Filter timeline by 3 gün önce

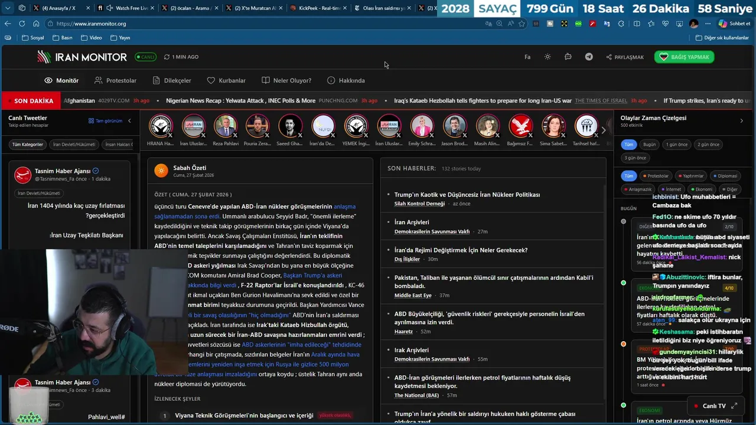(636, 158)
